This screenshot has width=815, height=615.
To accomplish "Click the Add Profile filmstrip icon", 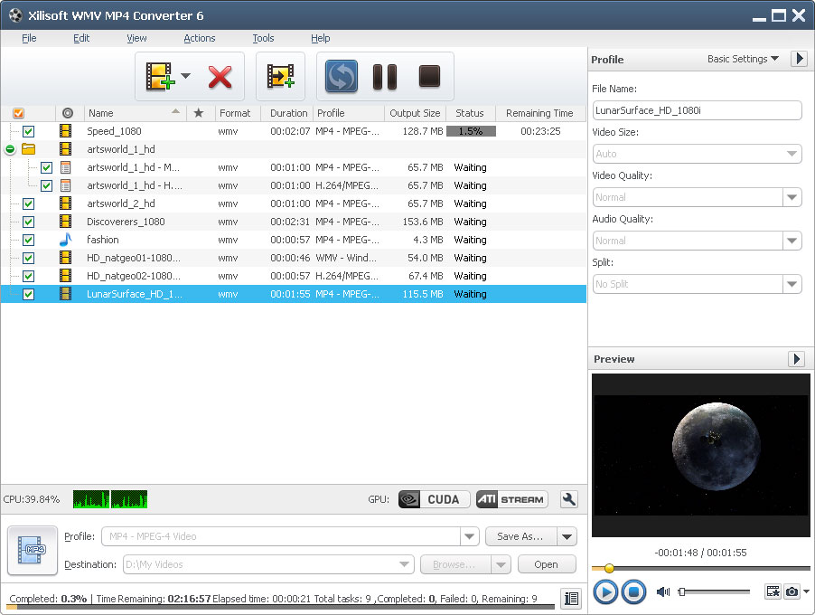I will 280,77.
